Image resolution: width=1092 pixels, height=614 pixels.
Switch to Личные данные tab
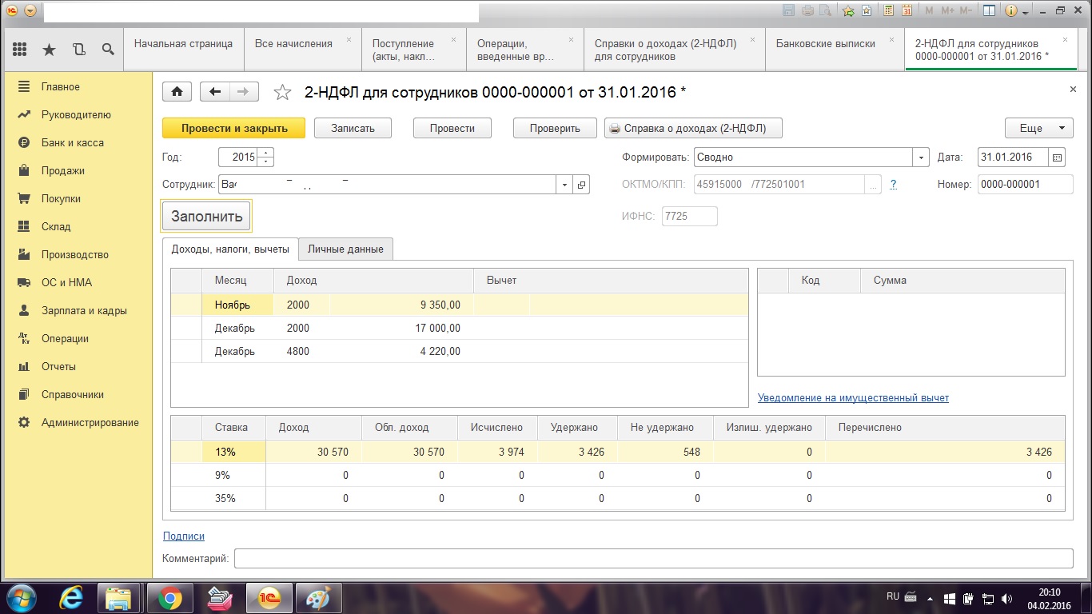point(345,249)
